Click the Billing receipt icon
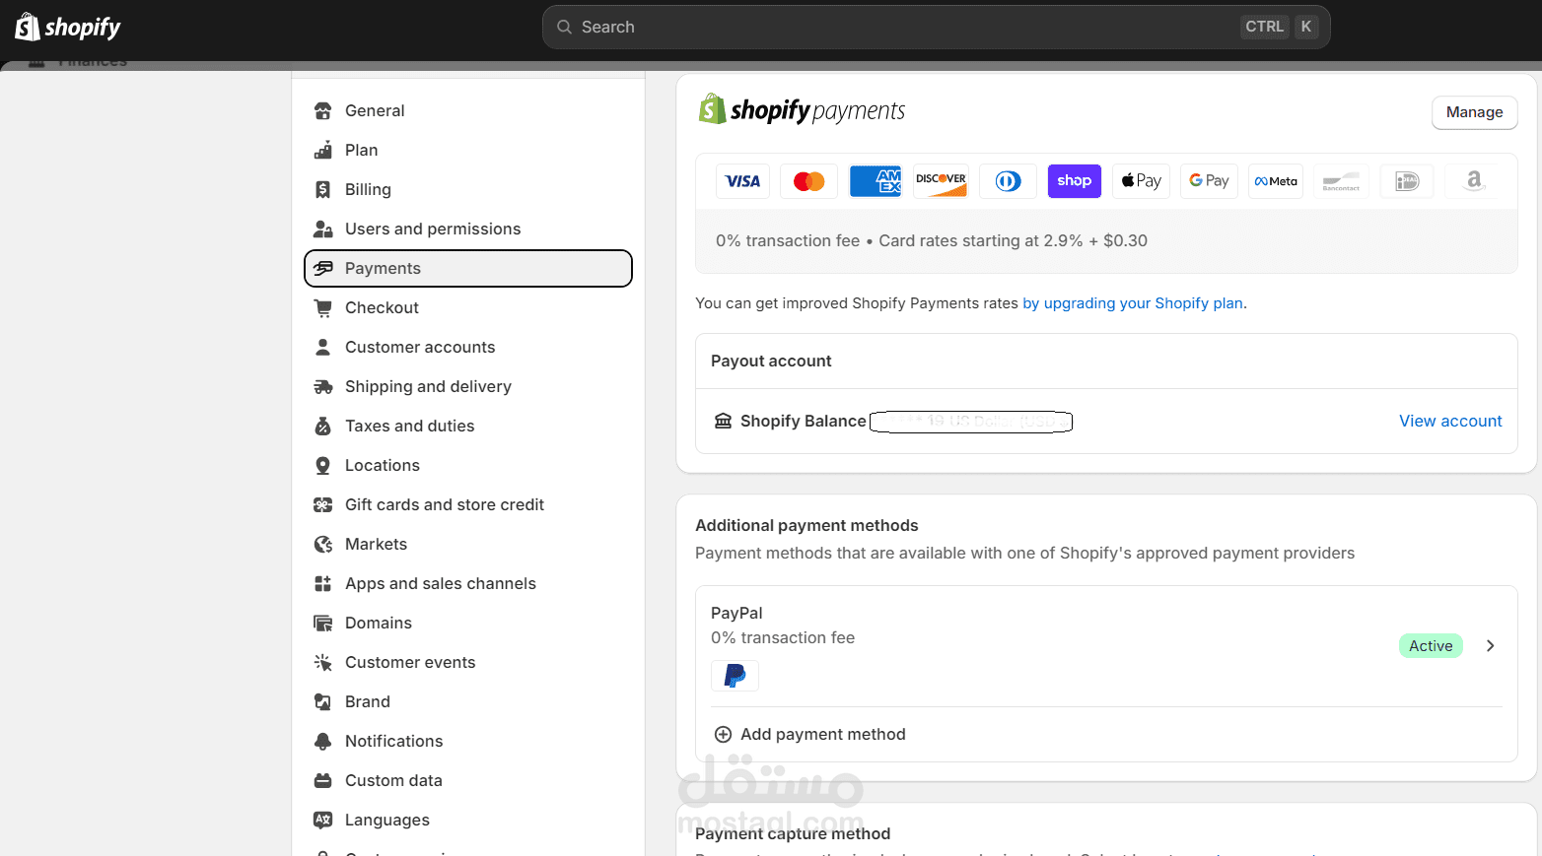1542x856 pixels. [322, 189]
